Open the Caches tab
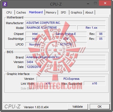This screenshot has width=113, height=112. (21, 12)
